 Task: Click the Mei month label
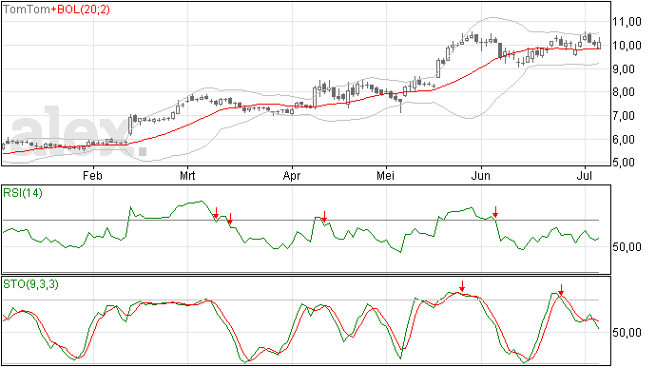(385, 175)
